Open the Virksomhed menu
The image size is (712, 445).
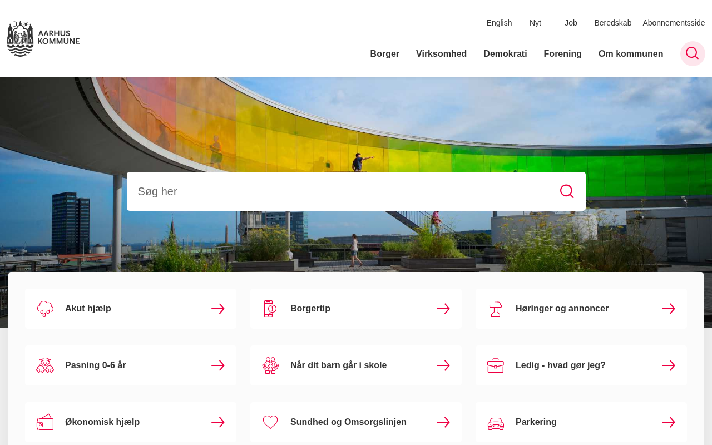(x=441, y=54)
